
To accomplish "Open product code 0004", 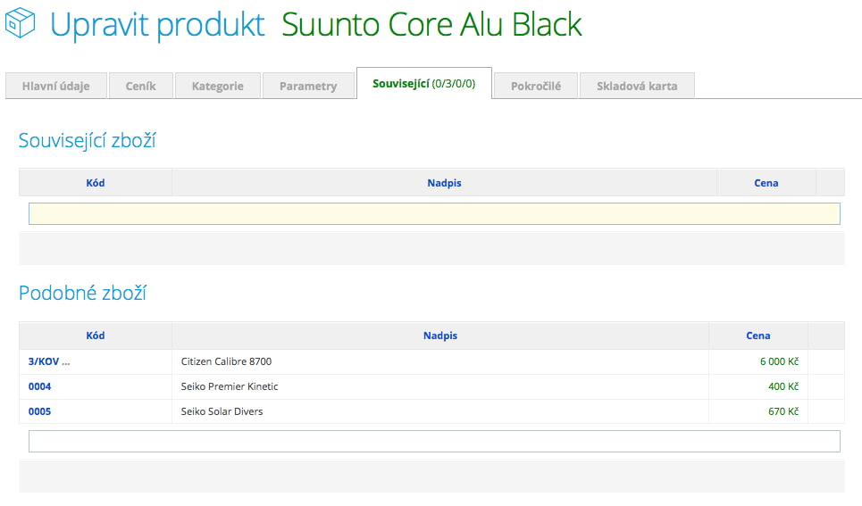I will pyautogui.click(x=39, y=386).
